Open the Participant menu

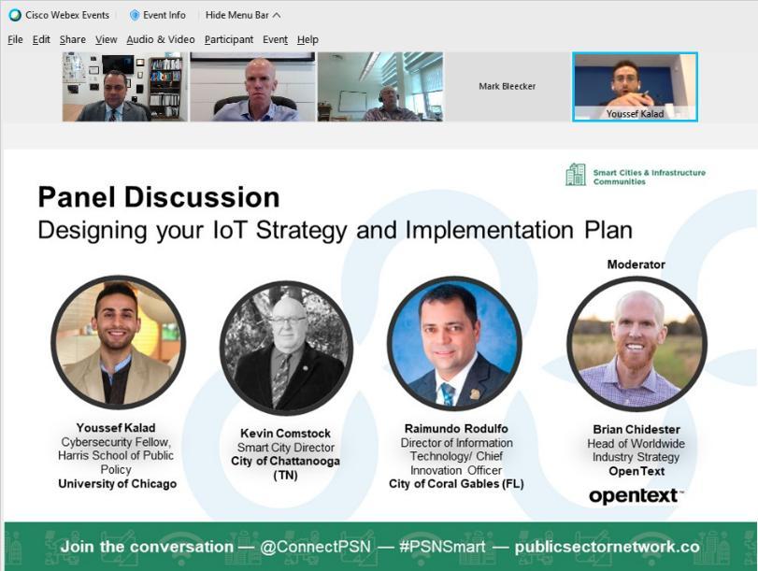229,39
